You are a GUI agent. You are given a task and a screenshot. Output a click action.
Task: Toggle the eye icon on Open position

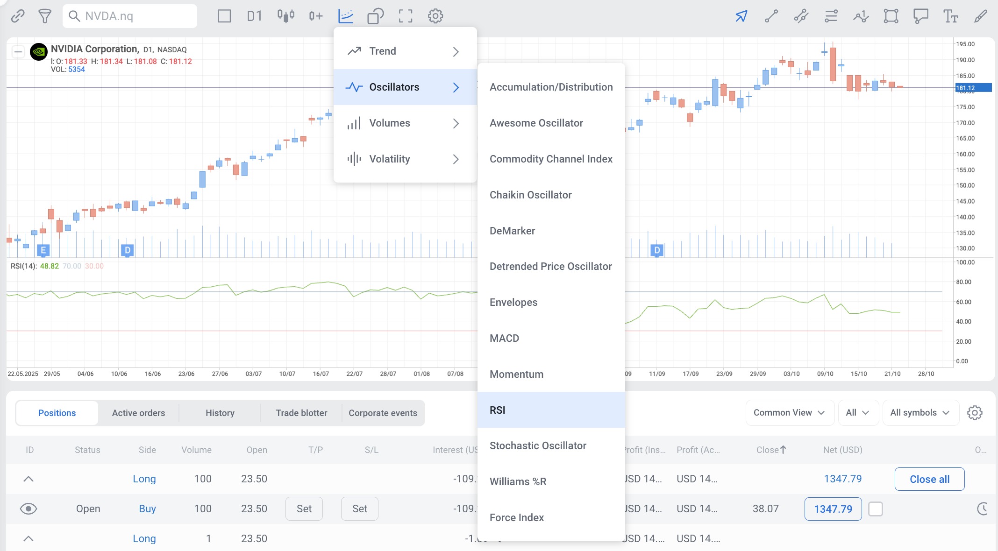click(x=29, y=509)
